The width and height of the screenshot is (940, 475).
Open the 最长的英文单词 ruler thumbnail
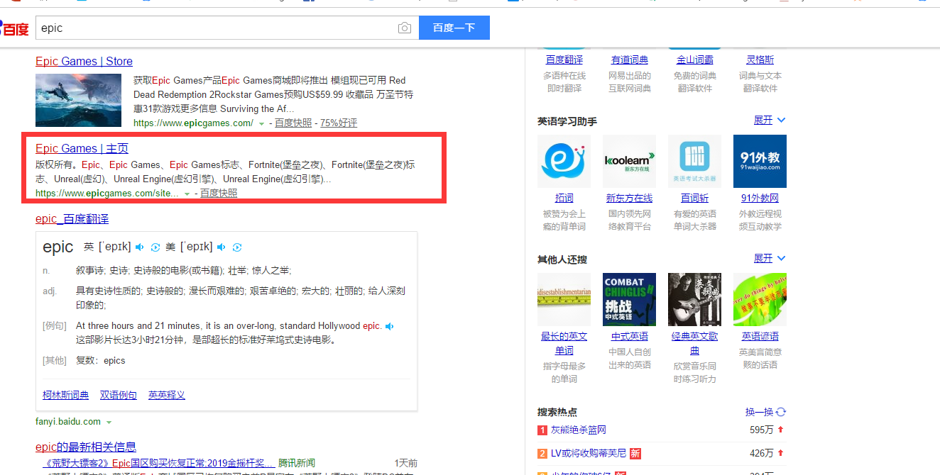pos(564,299)
